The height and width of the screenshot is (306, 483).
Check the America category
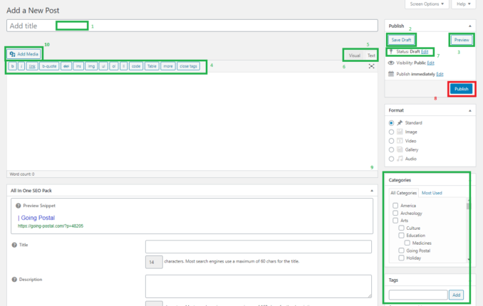pos(395,206)
